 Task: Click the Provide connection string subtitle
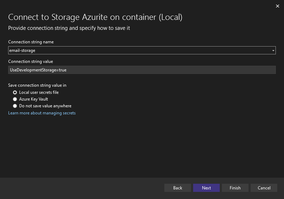point(69,28)
